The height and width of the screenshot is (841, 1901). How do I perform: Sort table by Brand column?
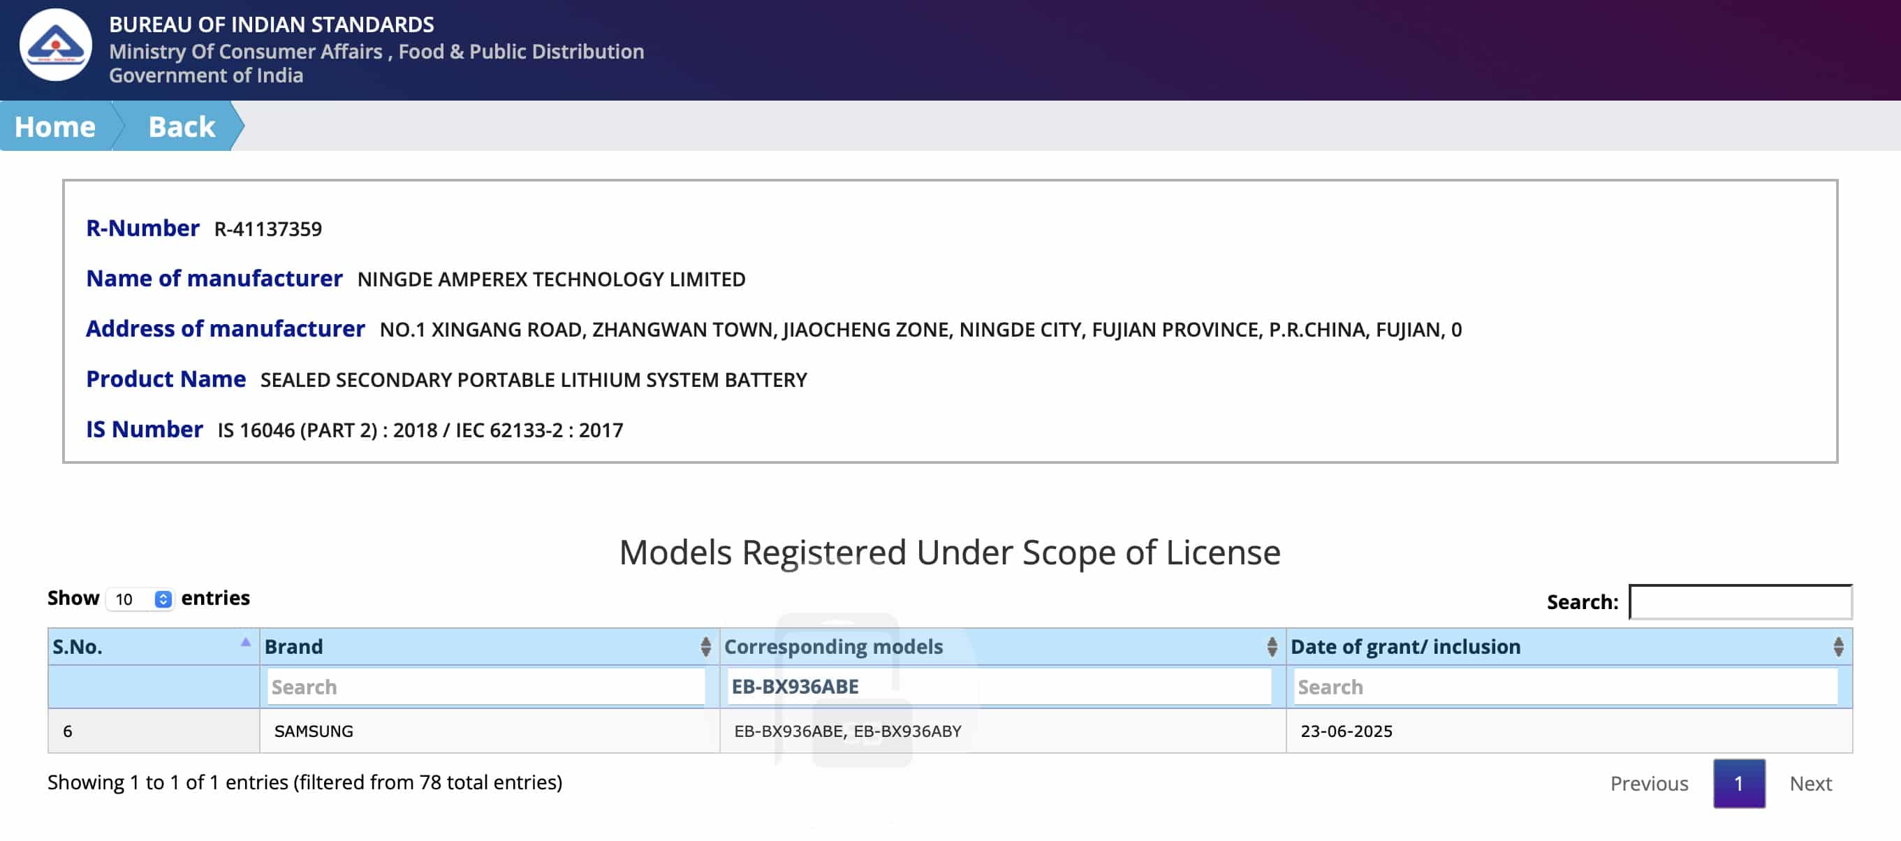705,647
